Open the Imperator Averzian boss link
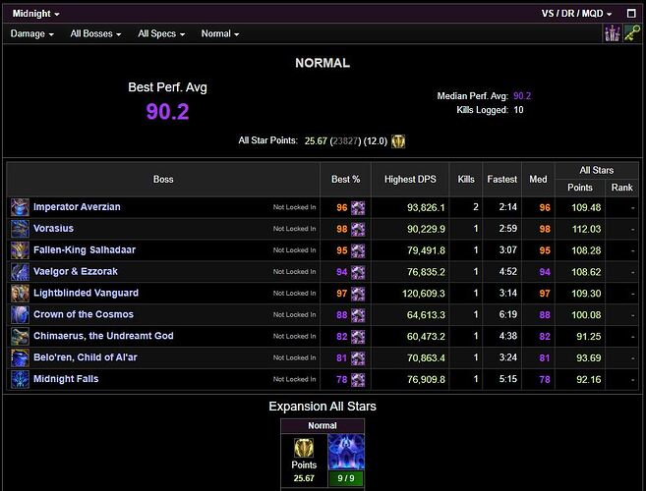Viewport: 646px width, 491px height. pos(77,207)
